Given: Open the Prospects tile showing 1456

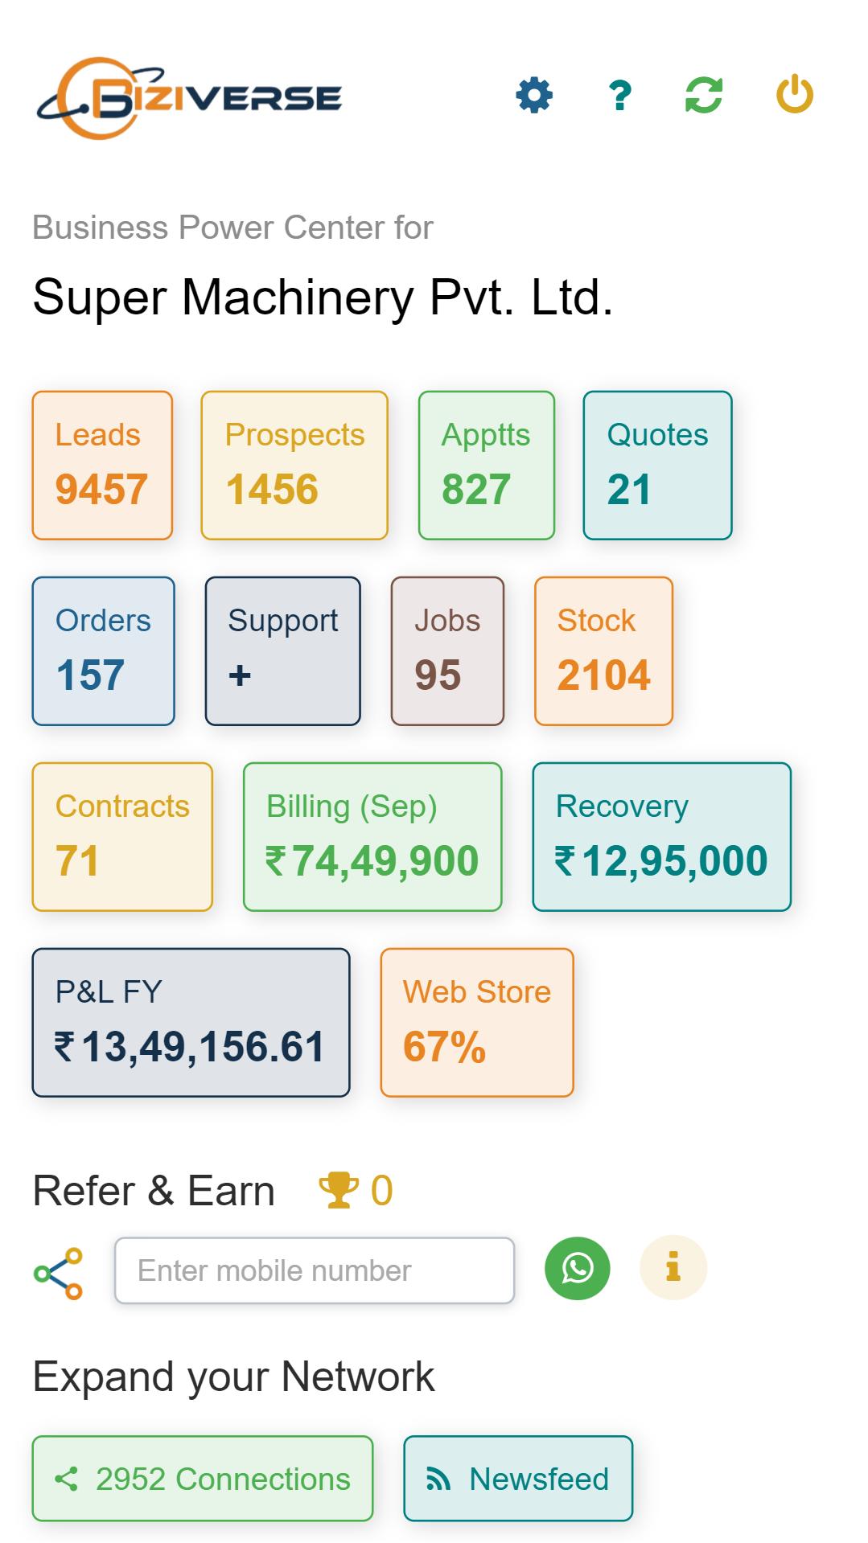Looking at the screenshot, I should (294, 466).
